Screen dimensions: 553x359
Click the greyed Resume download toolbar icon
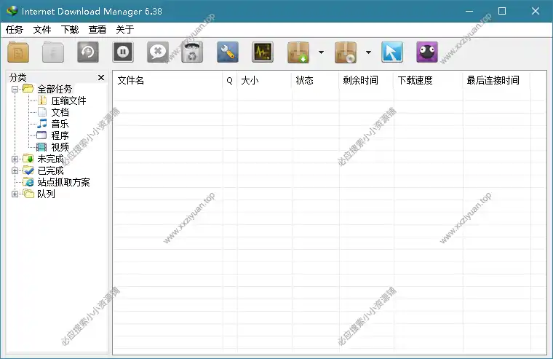[53, 52]
